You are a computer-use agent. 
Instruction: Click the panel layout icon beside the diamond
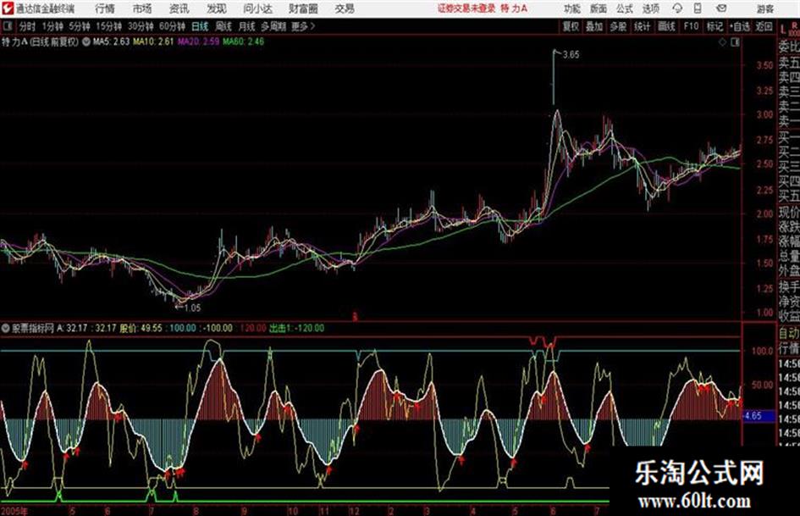(x=735, y=42)
